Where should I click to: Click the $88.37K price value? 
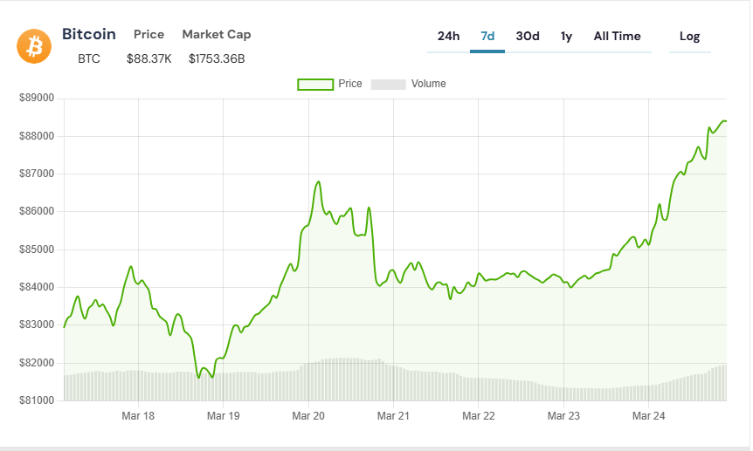(x=149, y=59)
